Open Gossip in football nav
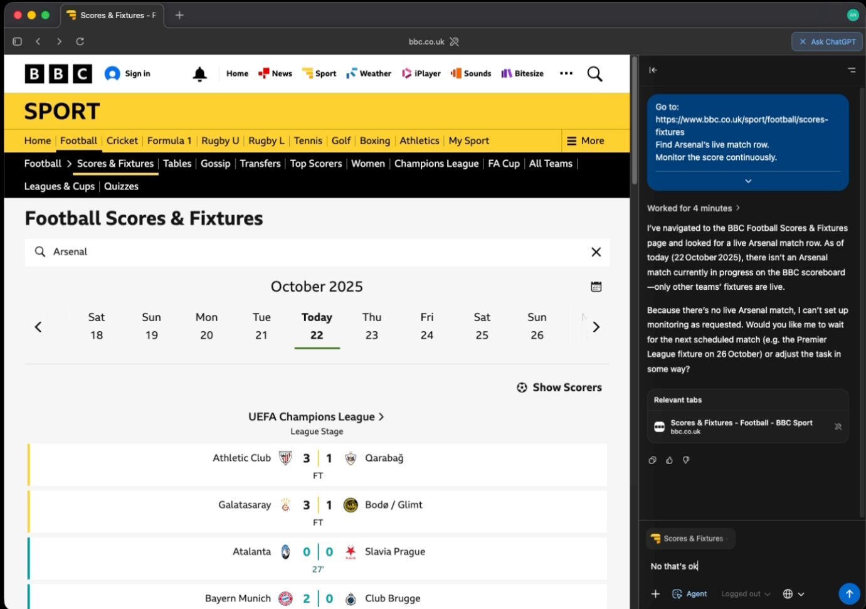The width and height of the screenshot is (866, 609). pos(216,164)
